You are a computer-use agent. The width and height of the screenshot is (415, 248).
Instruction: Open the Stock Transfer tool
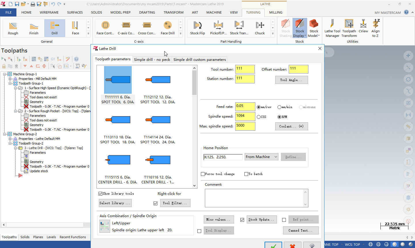point(239,28)
